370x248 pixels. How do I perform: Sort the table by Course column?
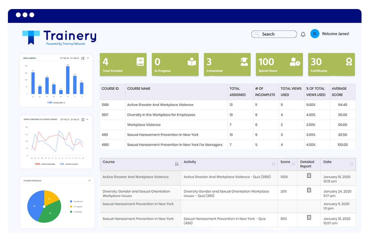click(177, 164)
